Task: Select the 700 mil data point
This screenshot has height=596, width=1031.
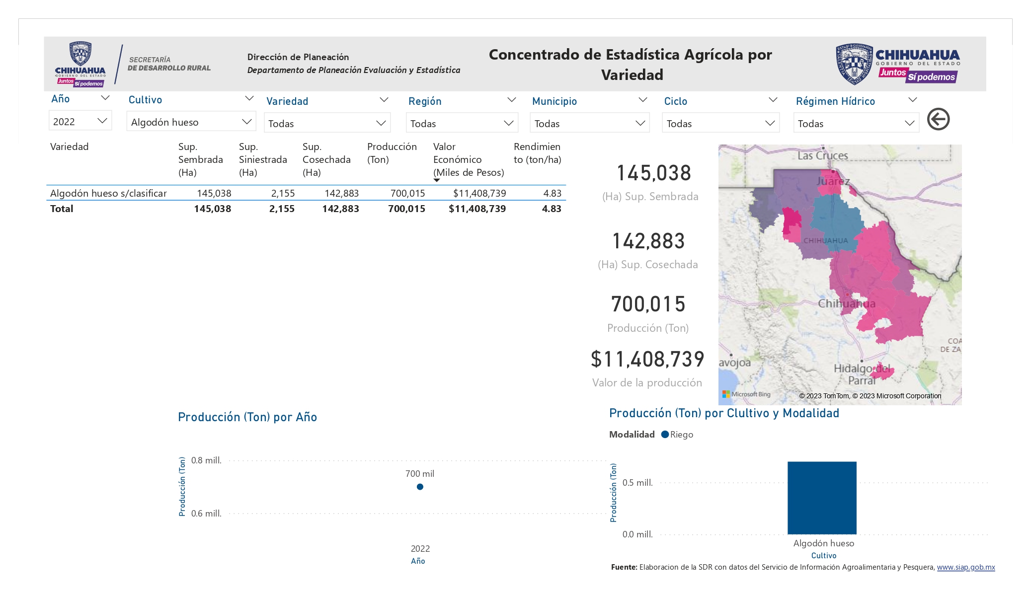Action: pyautogui.click(x=420, y=487)
